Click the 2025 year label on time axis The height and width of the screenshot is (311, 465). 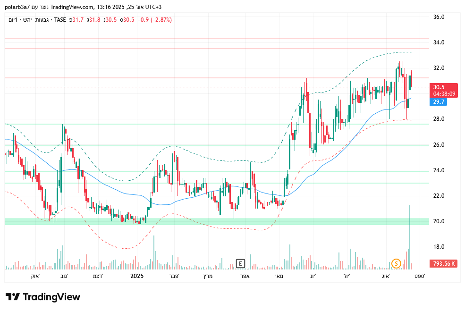pos(137,276)
